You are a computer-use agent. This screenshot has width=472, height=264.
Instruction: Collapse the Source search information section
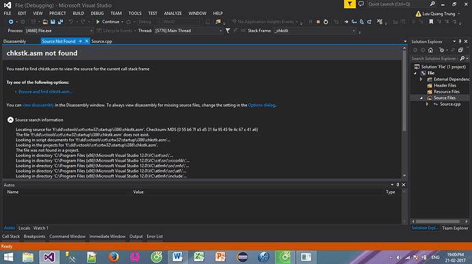point(10,120)
